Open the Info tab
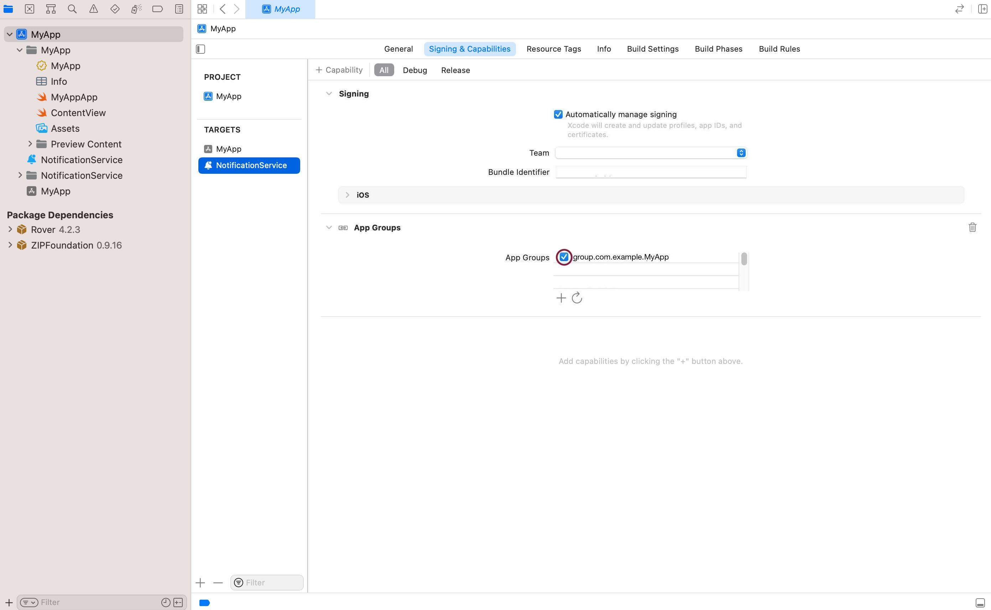This screenshot has width=991, height=610. 604,49
